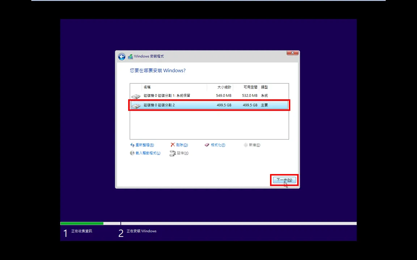Image resolution: width=417 pixels, height=260 pixels.
Task: Click the Windows setup icon in title bar
Action: (x=130, y=56)
